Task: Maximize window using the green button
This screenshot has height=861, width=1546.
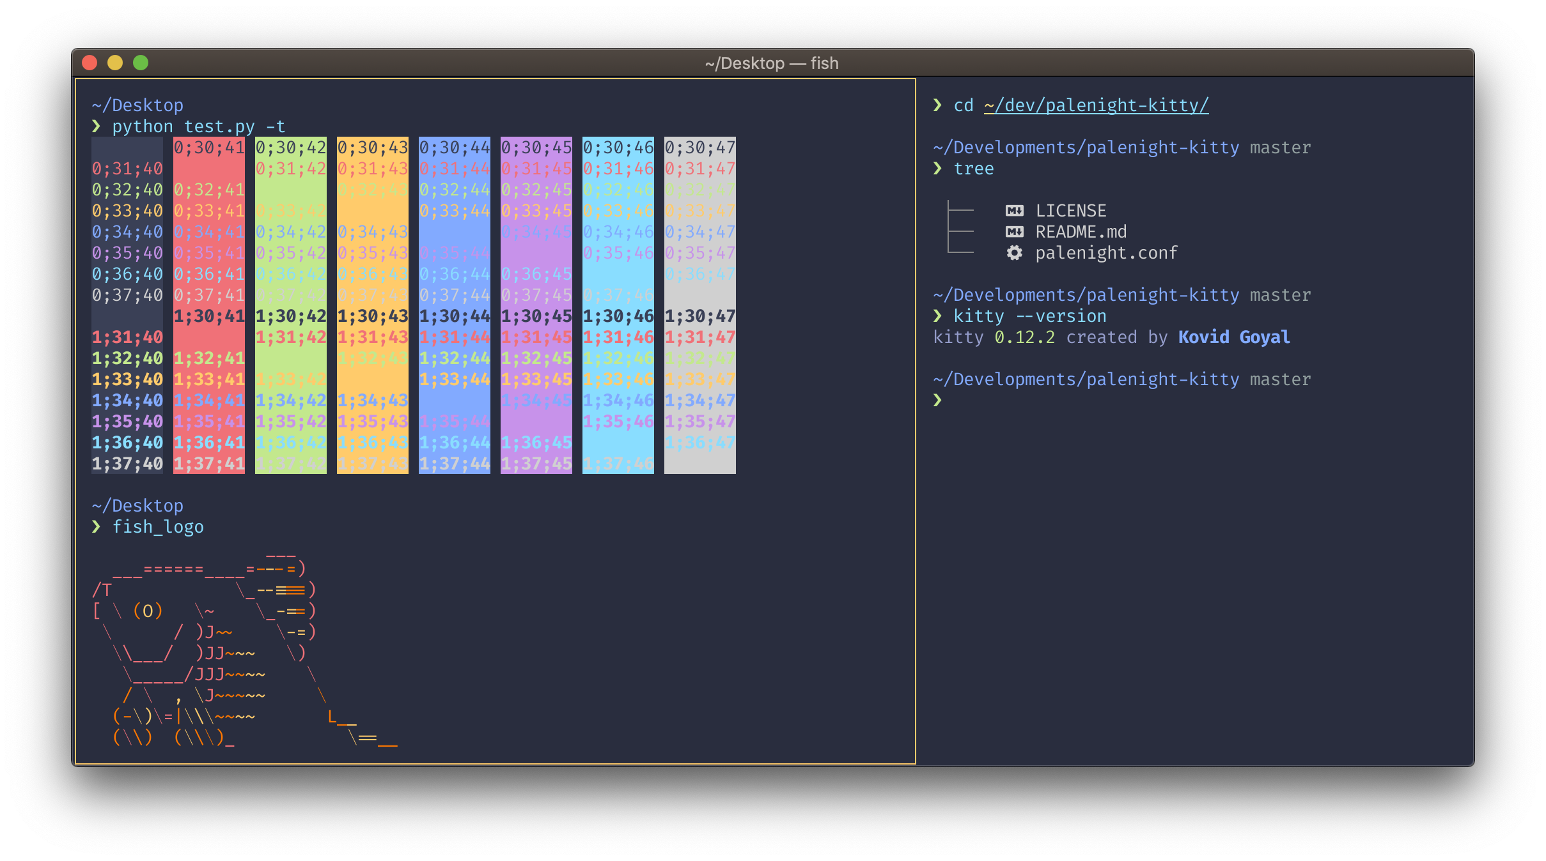Action: point(141,63)
